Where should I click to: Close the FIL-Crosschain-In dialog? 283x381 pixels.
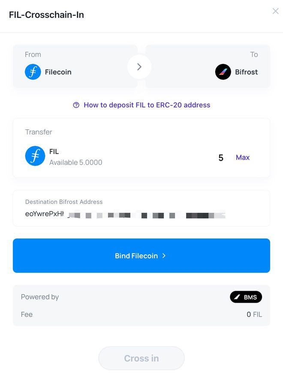point(275,11)
